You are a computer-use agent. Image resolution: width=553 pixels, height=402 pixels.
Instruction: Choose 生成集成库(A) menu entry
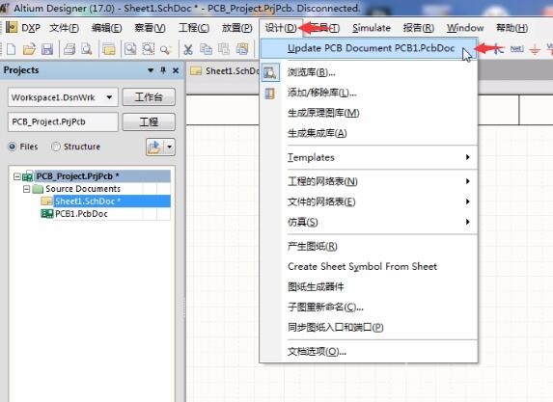click(x=369, y=133)
